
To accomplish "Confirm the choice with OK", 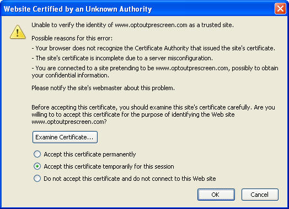I will [x=216, y=195].
